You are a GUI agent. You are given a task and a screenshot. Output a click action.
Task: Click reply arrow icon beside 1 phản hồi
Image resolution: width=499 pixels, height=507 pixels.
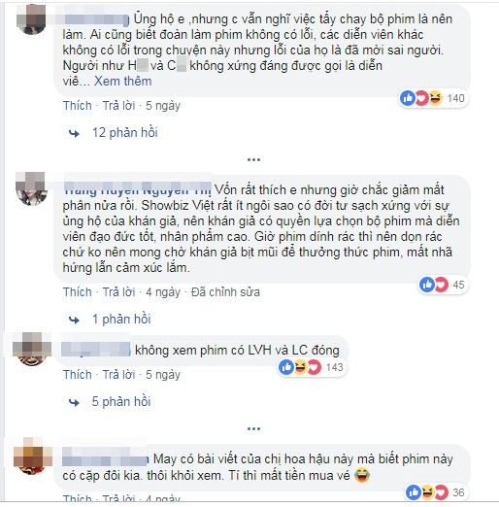tap(74, 320)
